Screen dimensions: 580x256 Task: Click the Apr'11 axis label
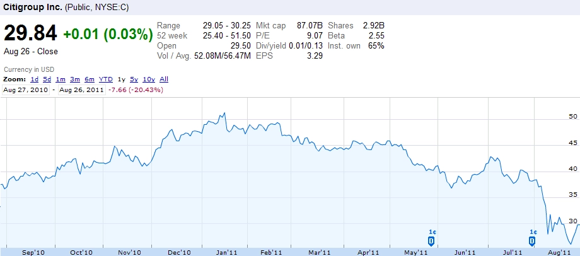click(x=368, y=252)
